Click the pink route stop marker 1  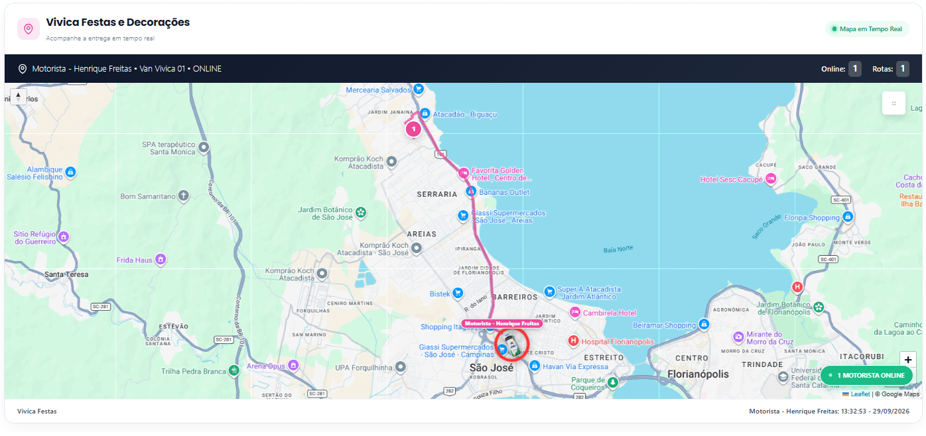tap(413, 129)
